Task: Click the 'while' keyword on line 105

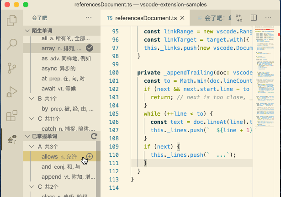Action: (x=152, y=113)
